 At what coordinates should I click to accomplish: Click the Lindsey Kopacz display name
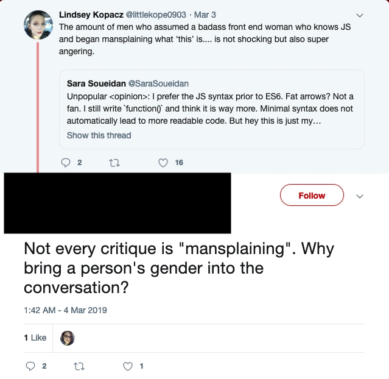click(x=91, y=15)
